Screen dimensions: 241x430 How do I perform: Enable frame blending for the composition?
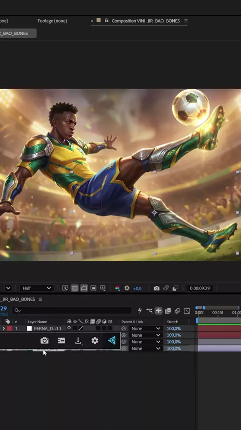(x=168, y=311)
